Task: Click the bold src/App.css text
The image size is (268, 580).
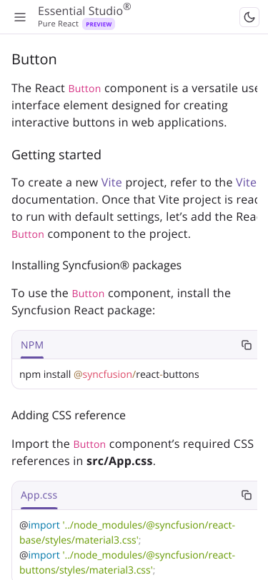Action: 119,461
